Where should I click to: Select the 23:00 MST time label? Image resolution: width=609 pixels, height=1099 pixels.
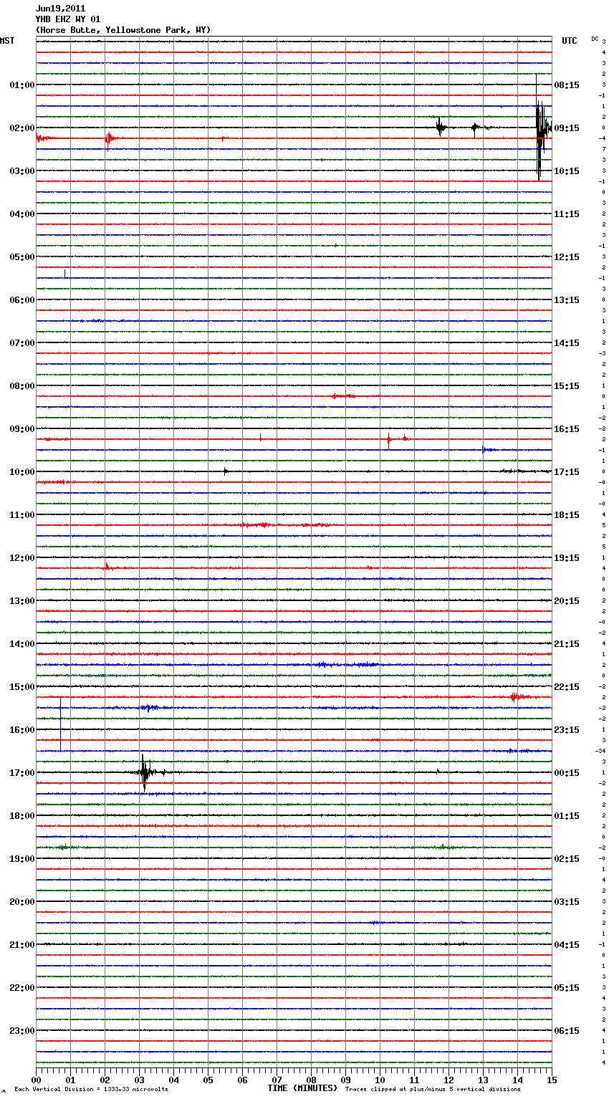pyautogui.click(x=21, y=1031)
